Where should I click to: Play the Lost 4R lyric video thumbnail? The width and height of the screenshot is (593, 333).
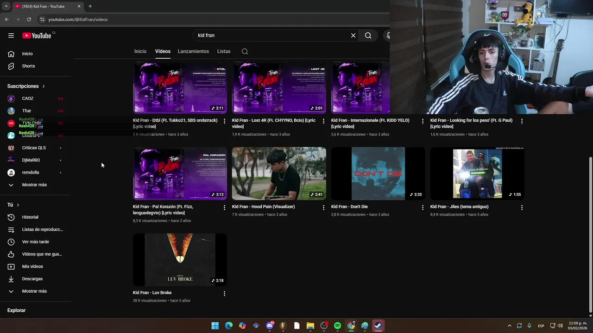coord(279,88)
